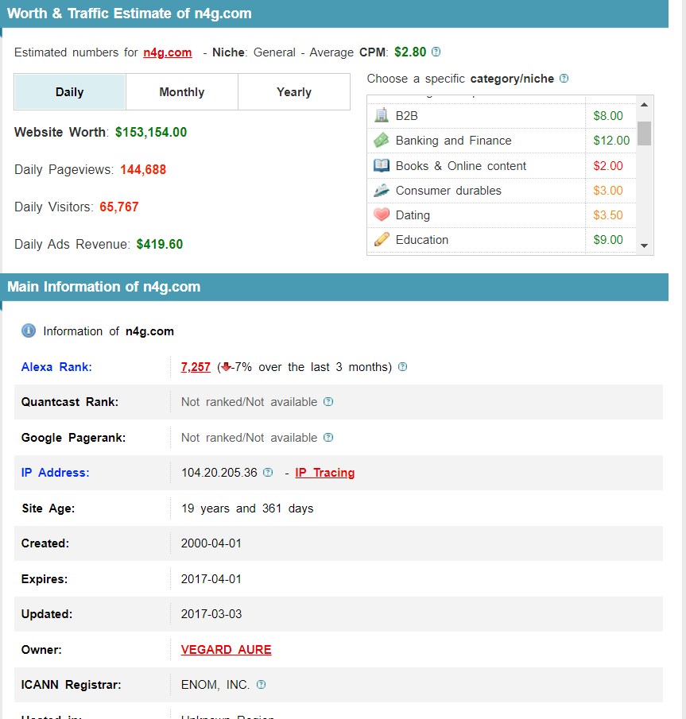Click help icon at end of Alexa Rank row

click(x=402, y=367)
